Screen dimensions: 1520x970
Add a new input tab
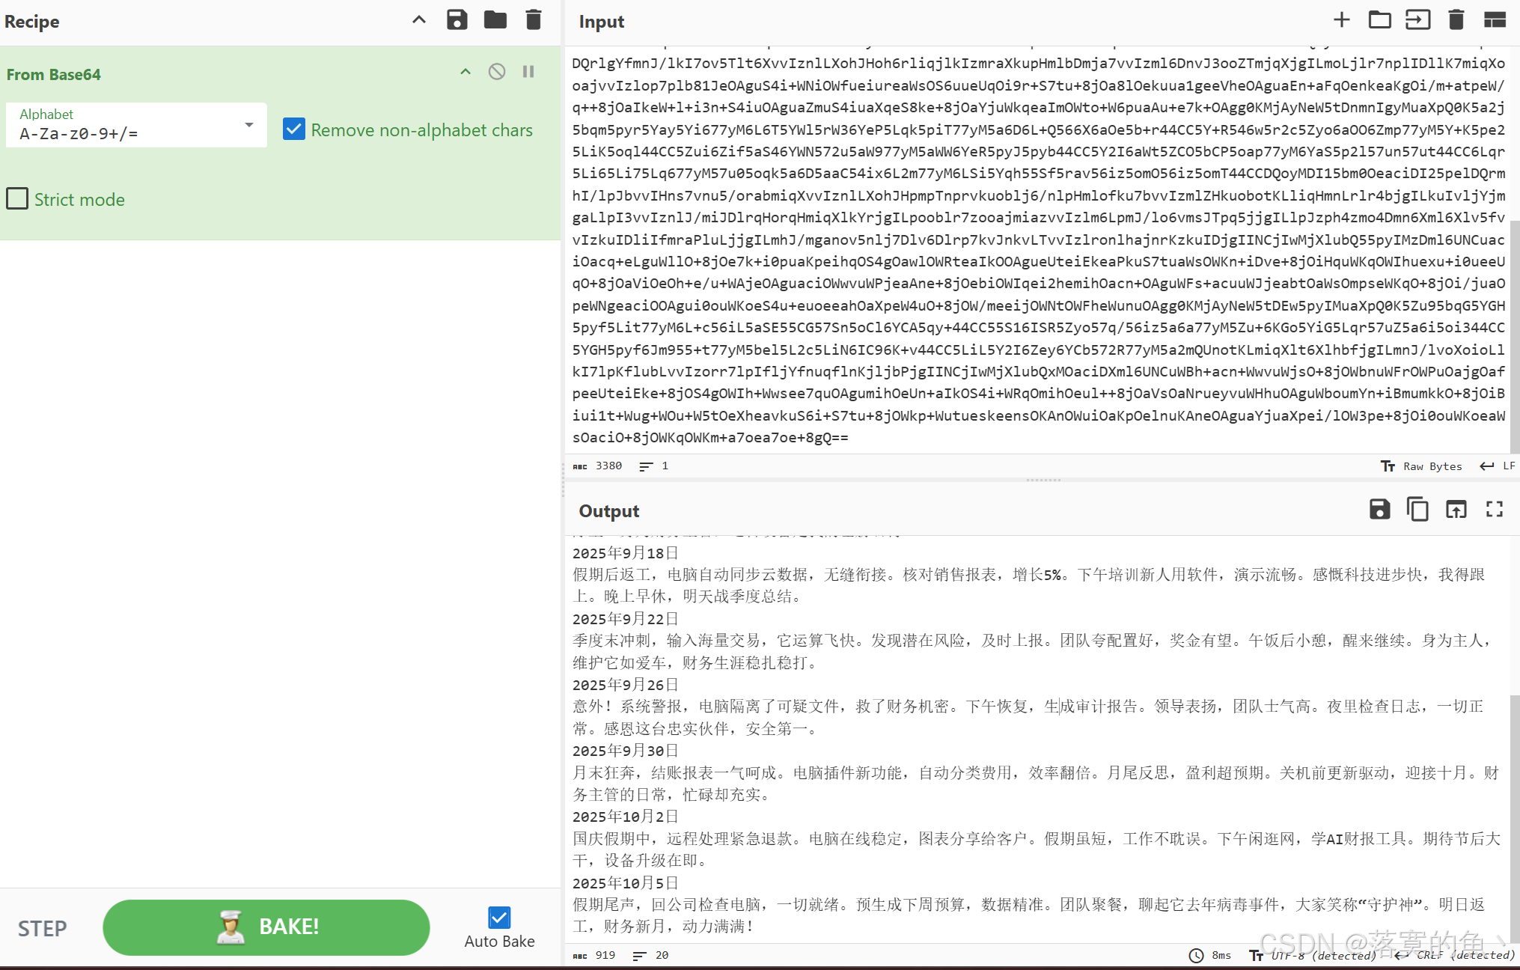(x=1341, y=20)
